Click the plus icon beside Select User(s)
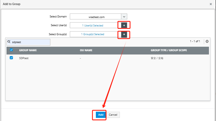Viewport: 216px width, 121px height. point(124,25)
